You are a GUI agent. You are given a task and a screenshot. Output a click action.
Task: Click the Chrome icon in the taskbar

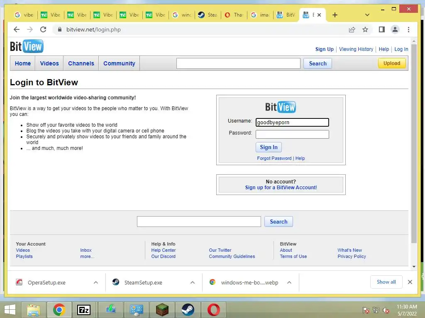pos(59,310)
